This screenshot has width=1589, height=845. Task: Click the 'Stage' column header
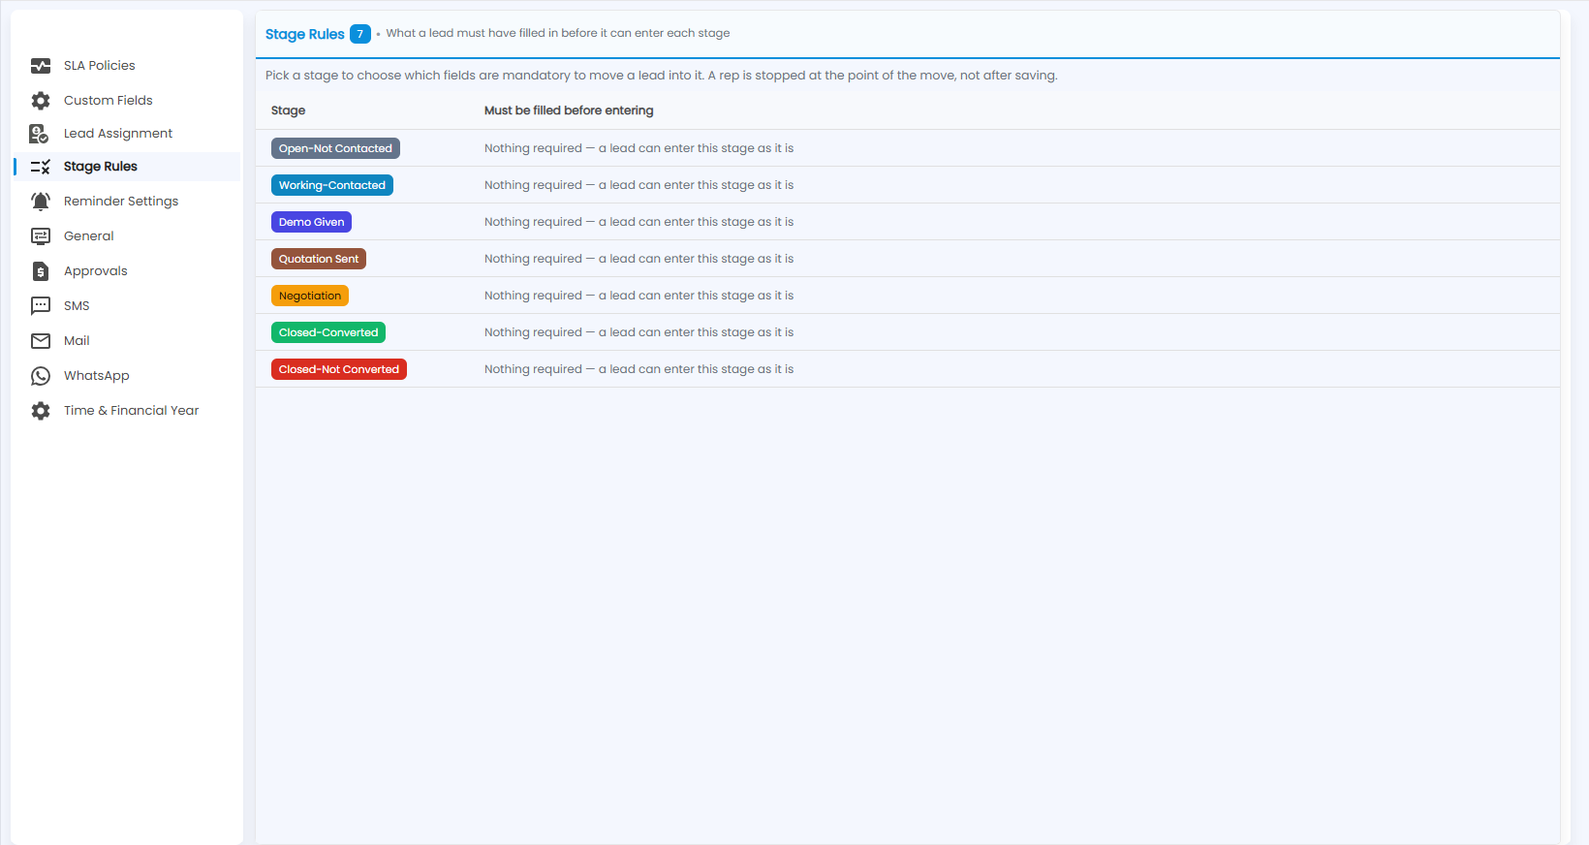(x=289, y=110)
